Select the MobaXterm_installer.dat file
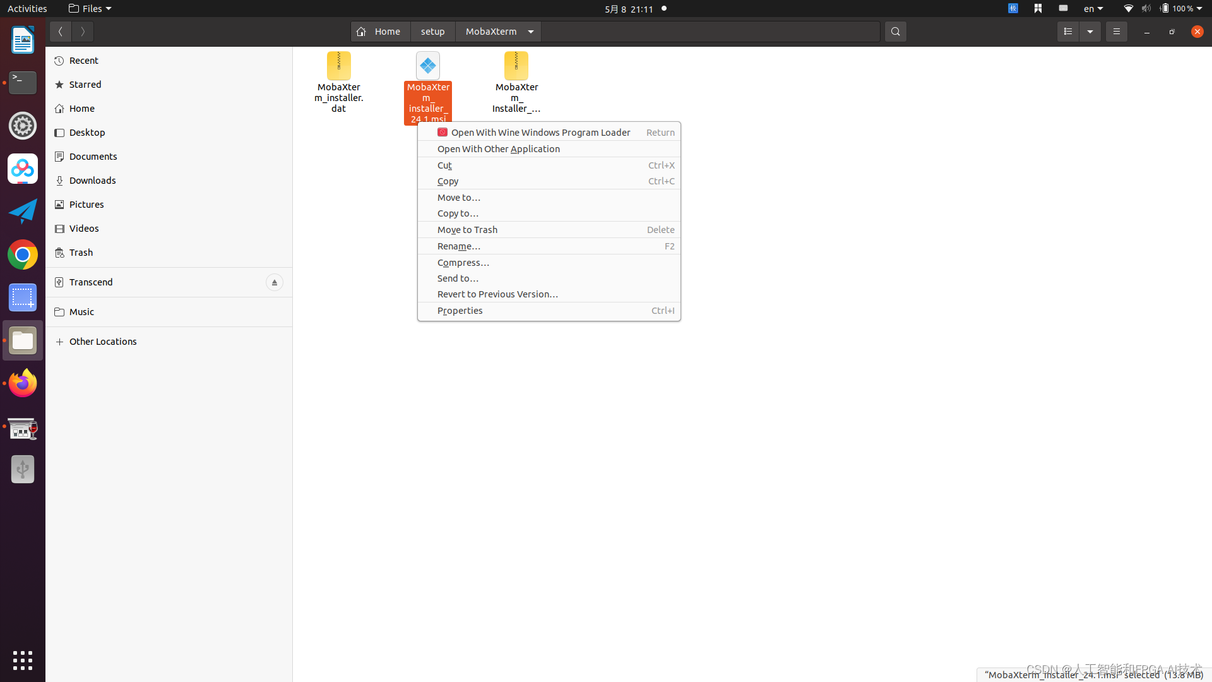Image resolution: width=1212 pixels, height=682 pixels. click(339, 83)
